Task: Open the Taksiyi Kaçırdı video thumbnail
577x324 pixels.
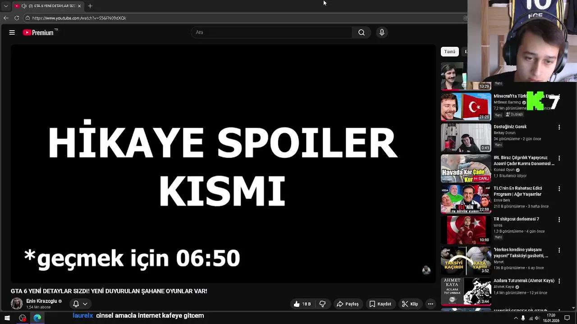Action: click(x=466, y=261)
